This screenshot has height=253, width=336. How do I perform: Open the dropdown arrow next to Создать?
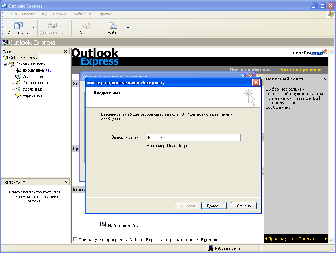point(33,28)
